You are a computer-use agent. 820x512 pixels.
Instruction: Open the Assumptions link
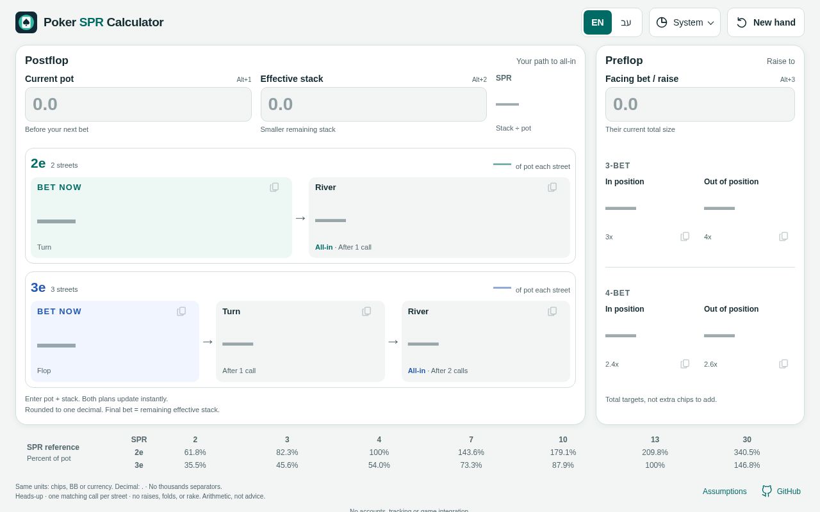[725, 492]
